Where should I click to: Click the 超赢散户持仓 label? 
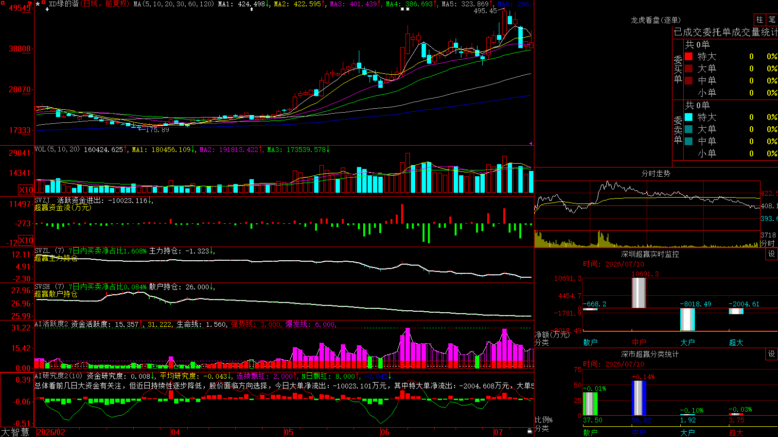coord(56,294)
